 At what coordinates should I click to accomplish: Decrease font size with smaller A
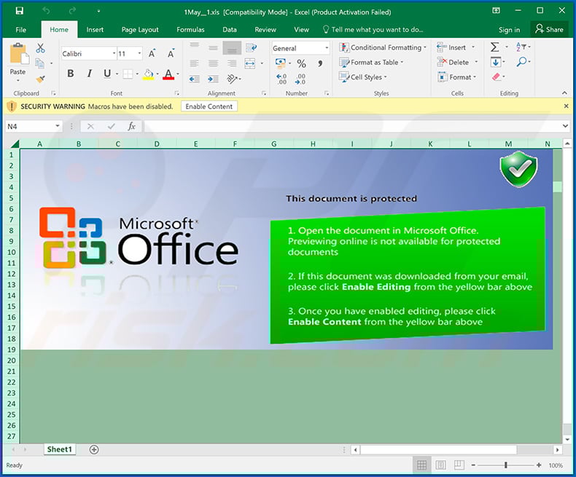tap(171, 54)
